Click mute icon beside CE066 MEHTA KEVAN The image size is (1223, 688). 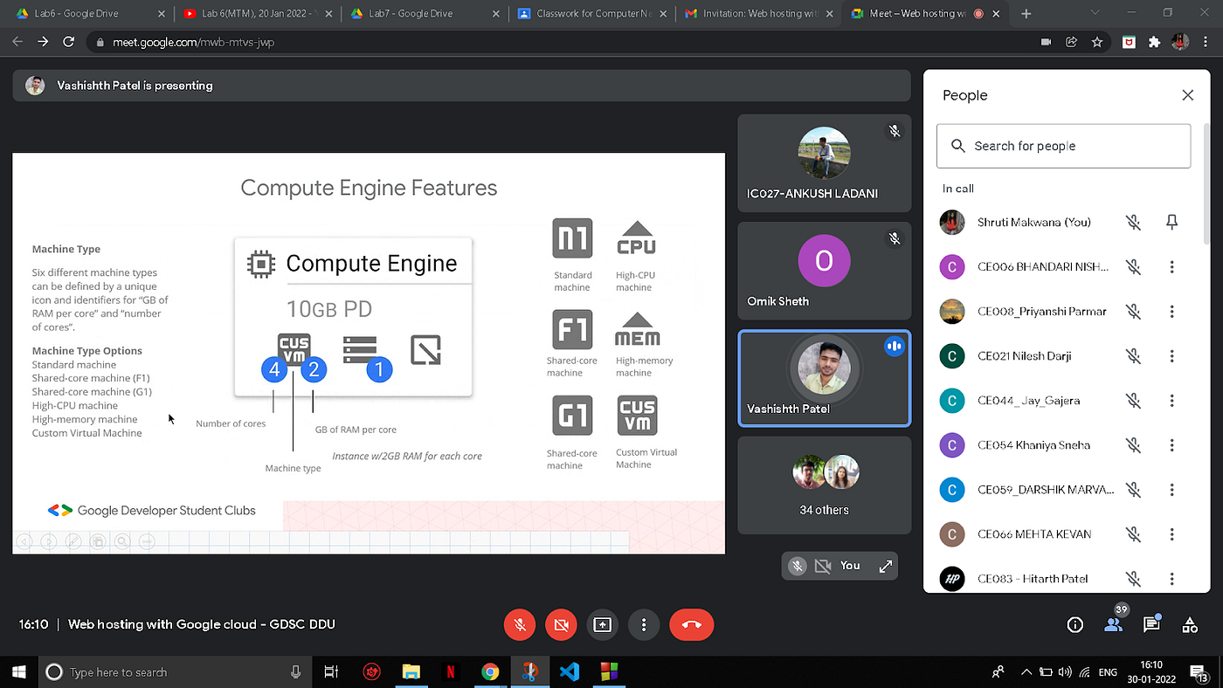click(x=1133, y=534)
